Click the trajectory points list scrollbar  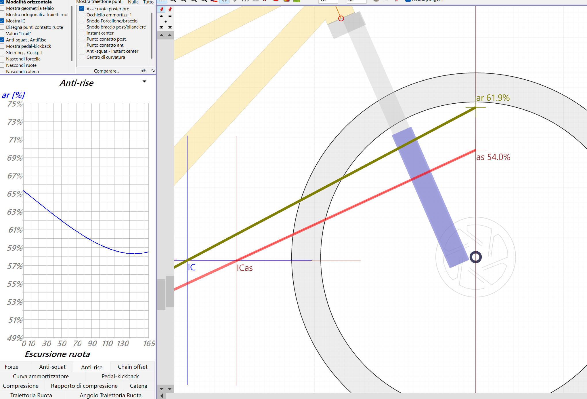152,35
